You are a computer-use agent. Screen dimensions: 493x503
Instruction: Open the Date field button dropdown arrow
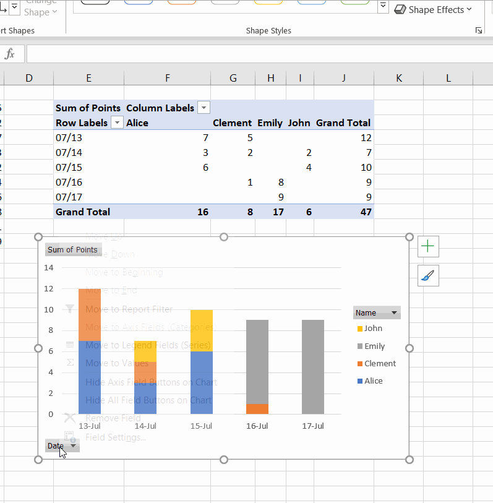coord(73,445)
